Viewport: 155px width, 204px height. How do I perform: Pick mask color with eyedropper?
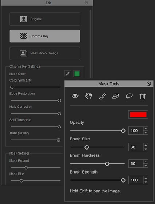click(x=68, y=74)
